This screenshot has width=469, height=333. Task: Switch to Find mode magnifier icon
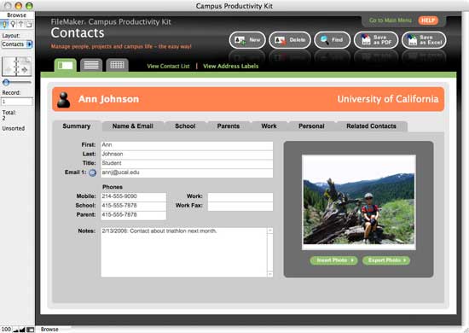pos(13,24)
